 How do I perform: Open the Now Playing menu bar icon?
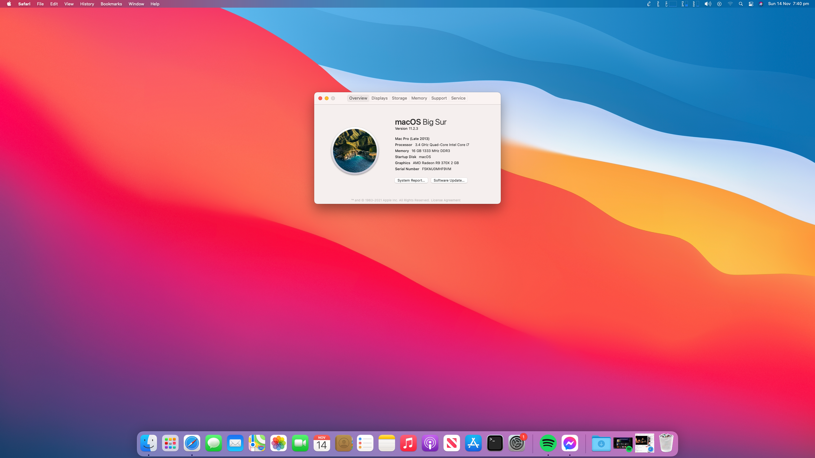click(x=719, y=4)
